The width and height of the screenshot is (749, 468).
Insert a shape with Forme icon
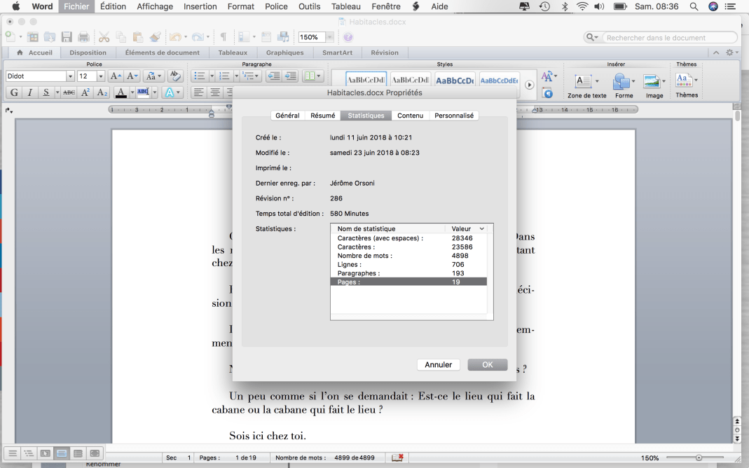621,81
